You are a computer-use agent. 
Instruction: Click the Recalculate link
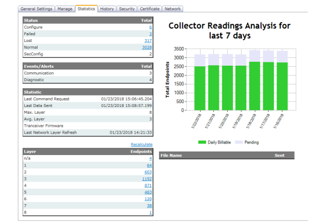[141, 145]
